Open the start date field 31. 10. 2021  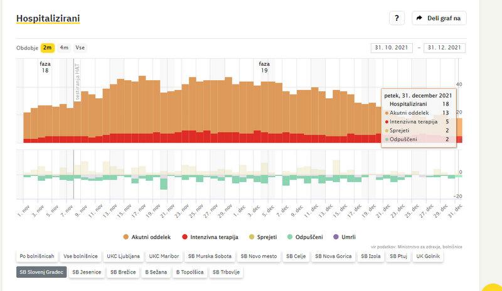click(392, 48)
